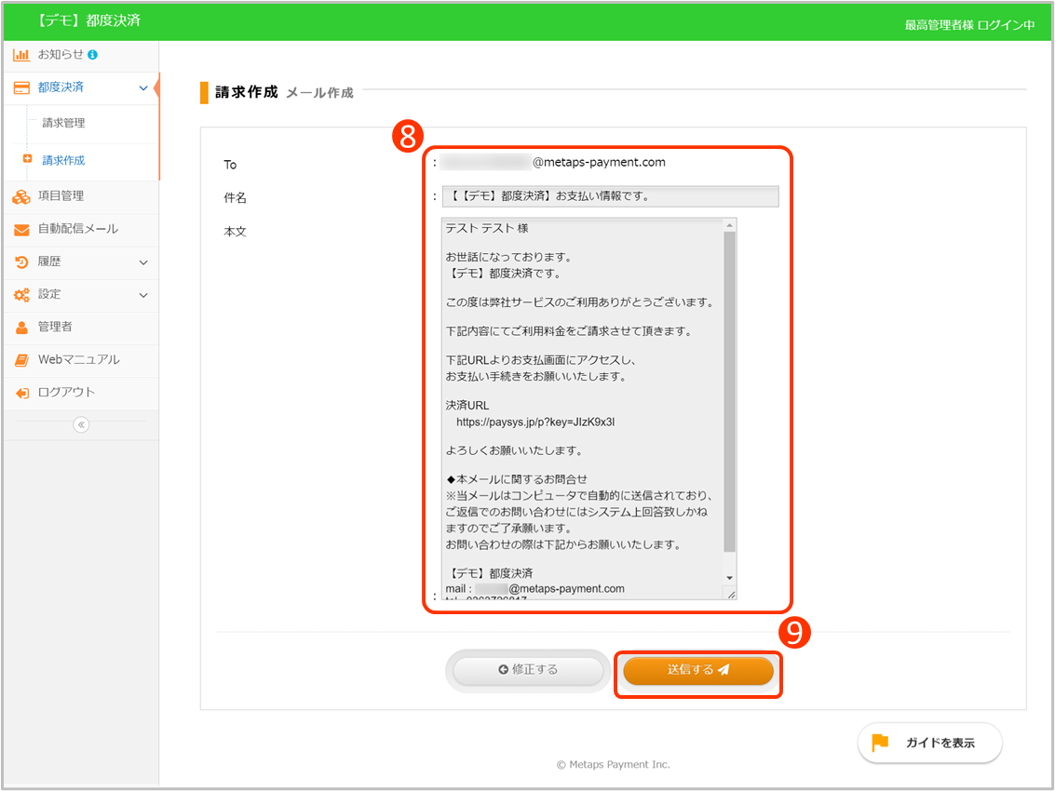Viewport: 1055px width, 791px height.
Task: Click the 項目管理 boxes icon
Action: tap(21, 196)
